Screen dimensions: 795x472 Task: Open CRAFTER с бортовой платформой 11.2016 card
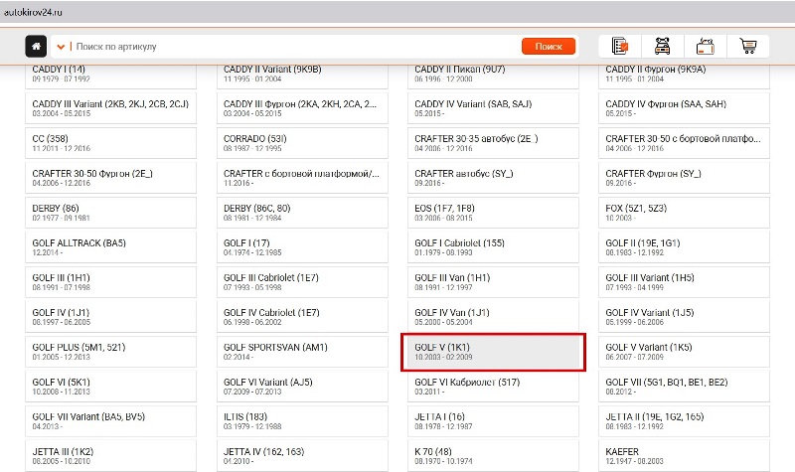coord(302,178)
